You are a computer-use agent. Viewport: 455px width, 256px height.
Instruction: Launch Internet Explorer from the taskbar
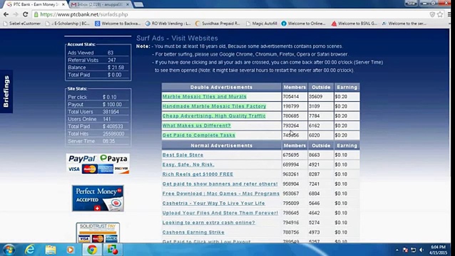[30, 250]
